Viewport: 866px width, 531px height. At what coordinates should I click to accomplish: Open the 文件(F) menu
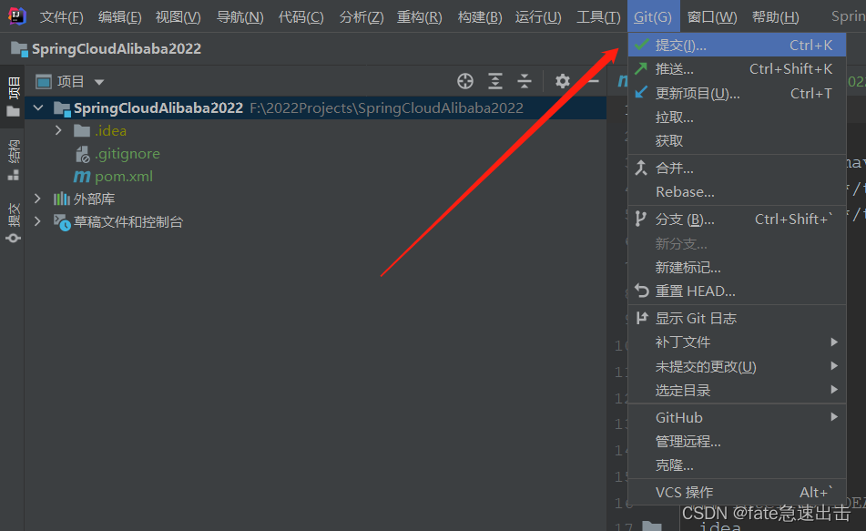tap(61, 17)
